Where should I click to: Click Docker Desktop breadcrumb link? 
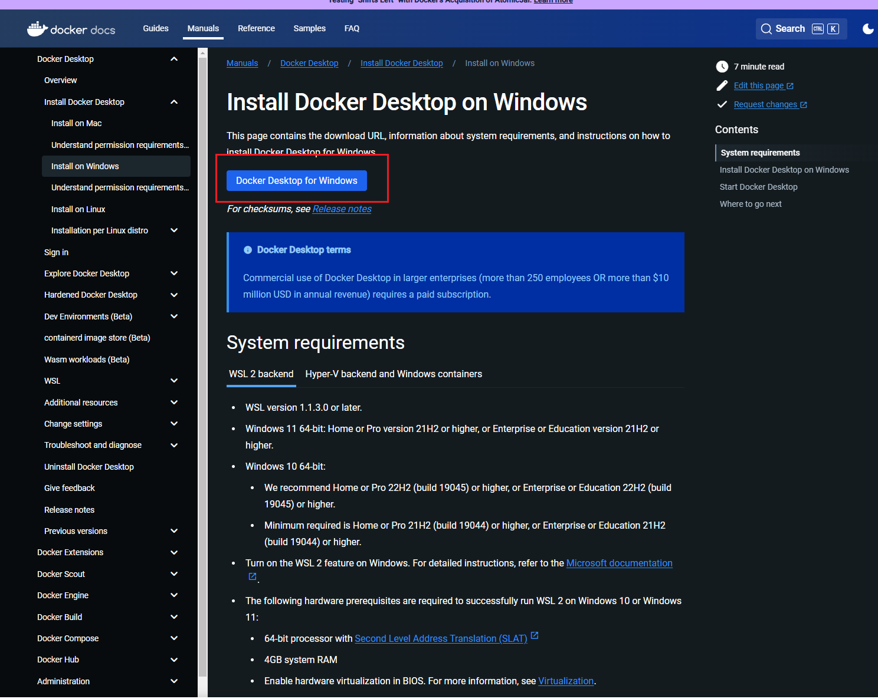point(309,63)
